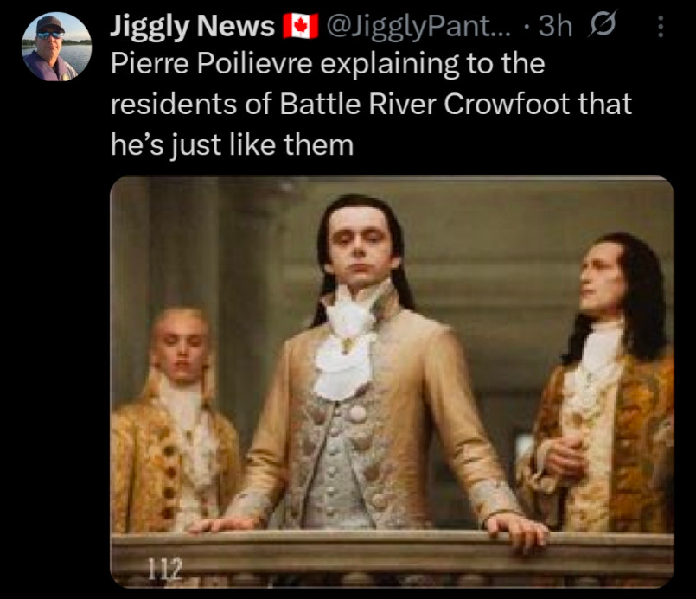Click the white cravat on the central figure

click(344, 351)
